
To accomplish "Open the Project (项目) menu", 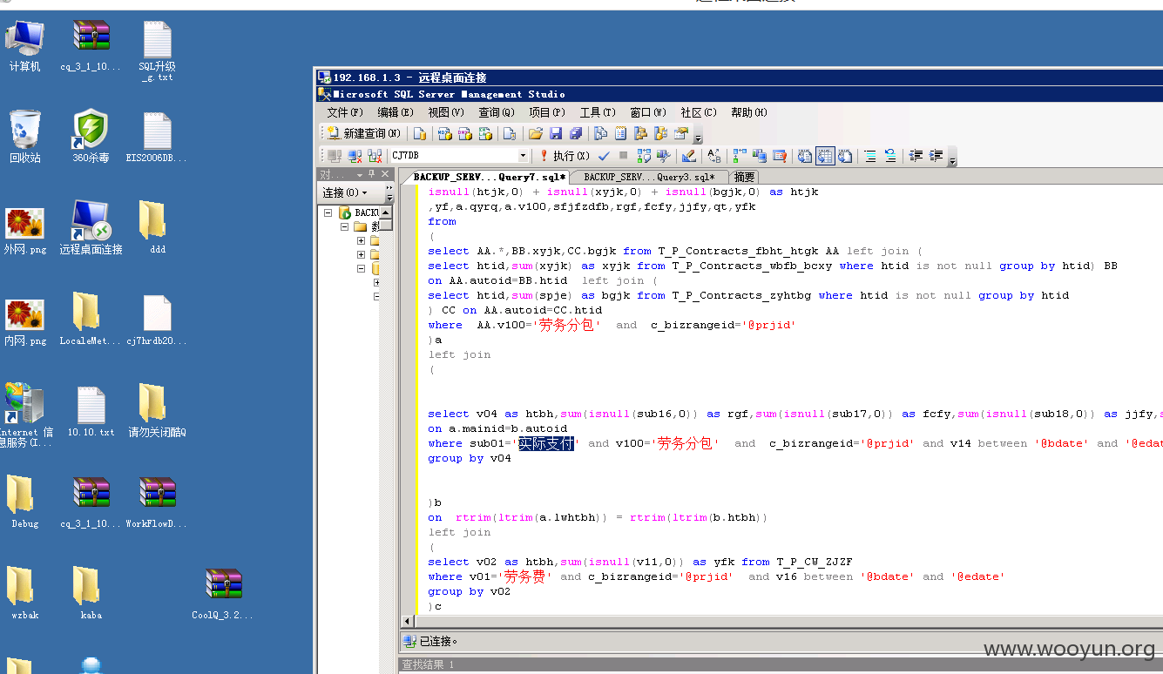I will point(547,112).
